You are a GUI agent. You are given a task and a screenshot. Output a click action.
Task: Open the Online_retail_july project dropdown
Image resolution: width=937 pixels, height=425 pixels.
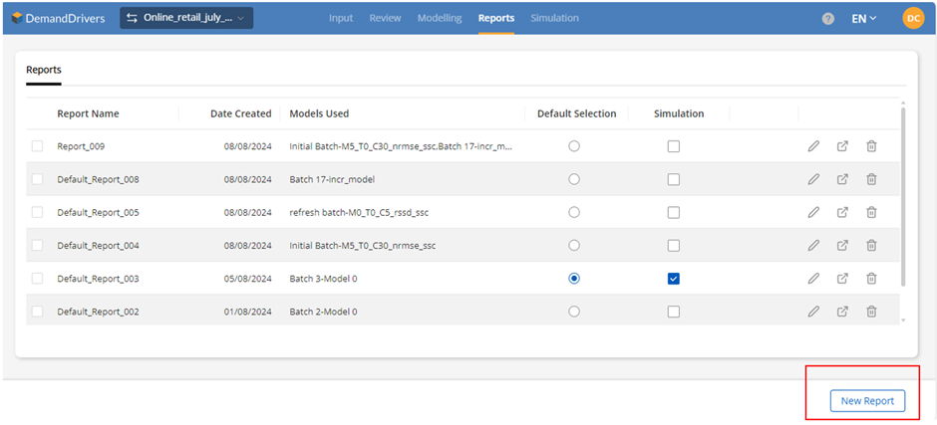point(186,18)
